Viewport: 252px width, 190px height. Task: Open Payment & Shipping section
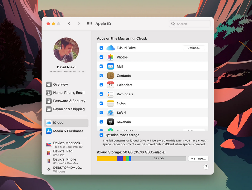click(66, 109)
